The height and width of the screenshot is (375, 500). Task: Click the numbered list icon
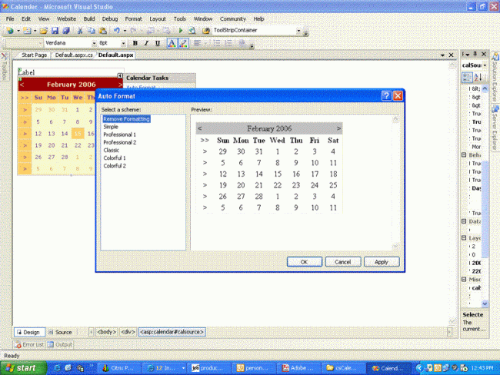point(228,43)
